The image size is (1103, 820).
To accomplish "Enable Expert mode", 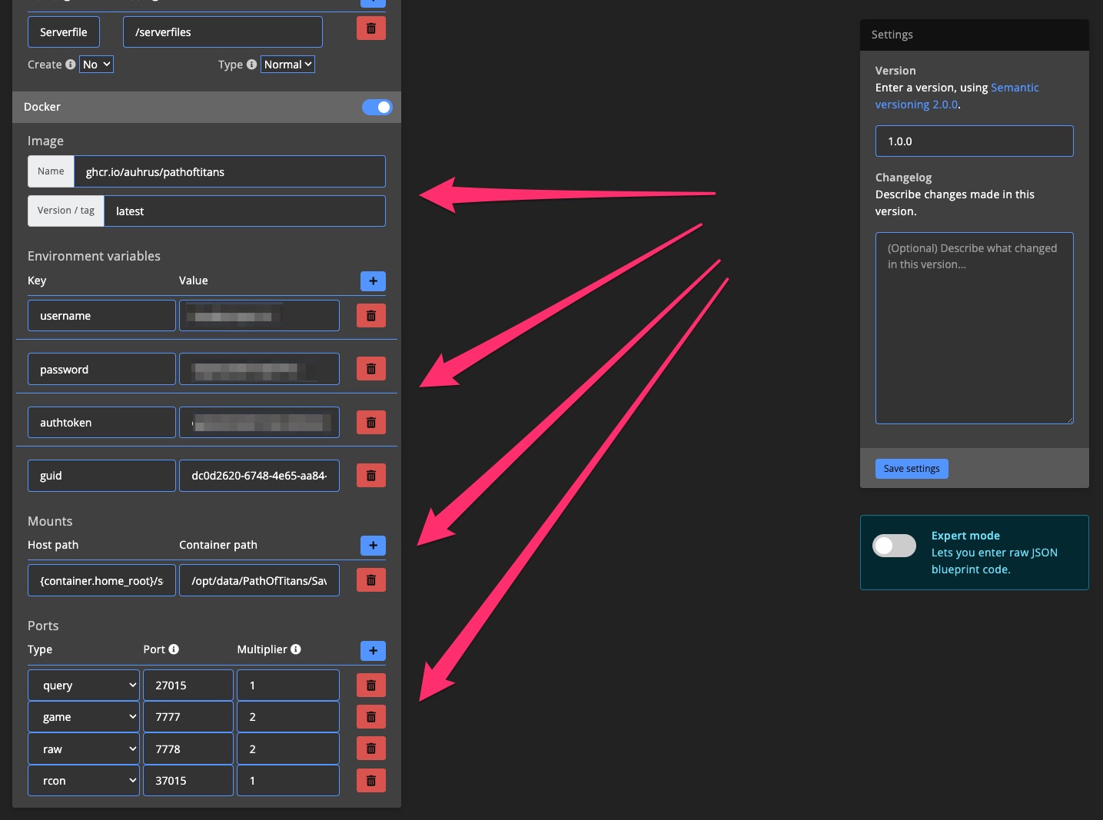I will [x=893, y=545].
